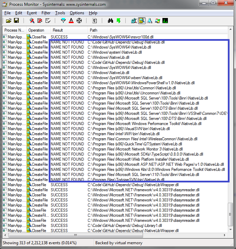This screenshot has height=249, width=236.
Task: Click the horizontal scrollbar left arrow
Action: pyautogui.click(x=5, y=235)
